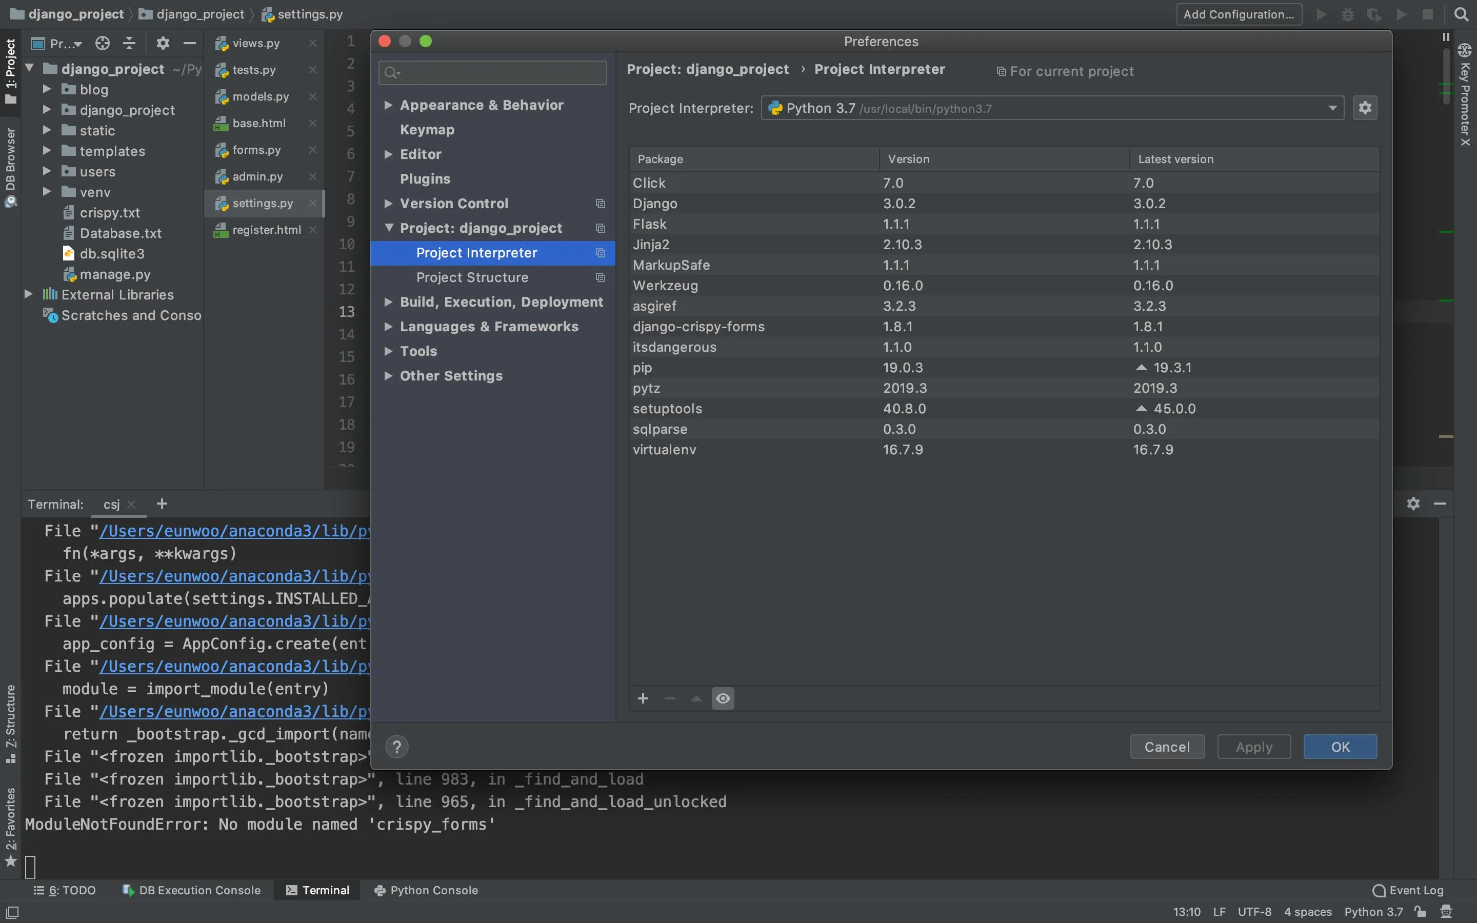Collapse the Project: django_project settings node
This screenshot has width=1477, height=923.
[388, 228]
